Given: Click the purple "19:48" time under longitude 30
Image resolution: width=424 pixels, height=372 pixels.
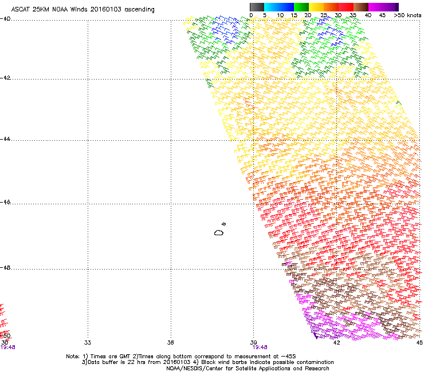Looking at the screenshot, I should 7,347.
